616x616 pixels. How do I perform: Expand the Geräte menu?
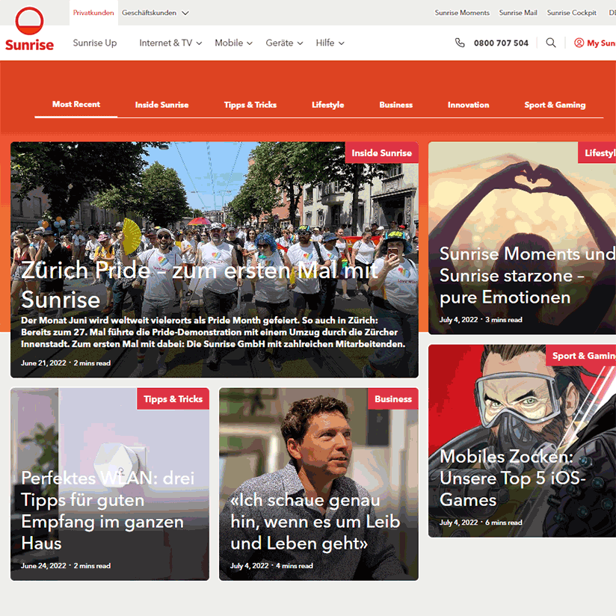284,43
